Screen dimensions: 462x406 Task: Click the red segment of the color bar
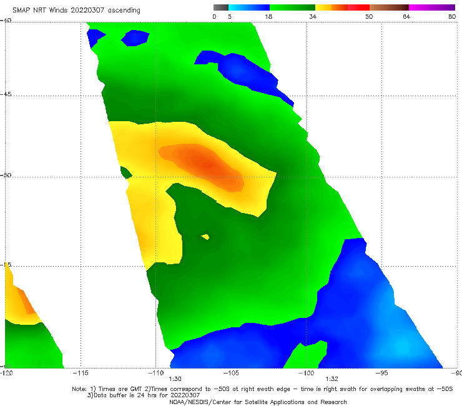pos(358,7)
